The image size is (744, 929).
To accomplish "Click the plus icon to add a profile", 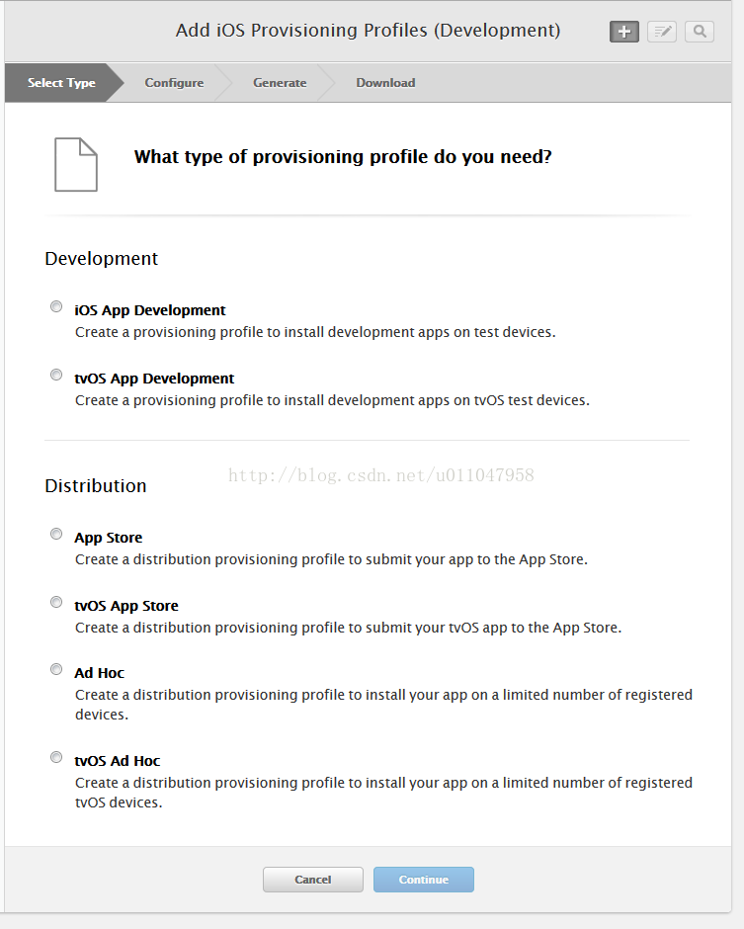I will 624,32.
